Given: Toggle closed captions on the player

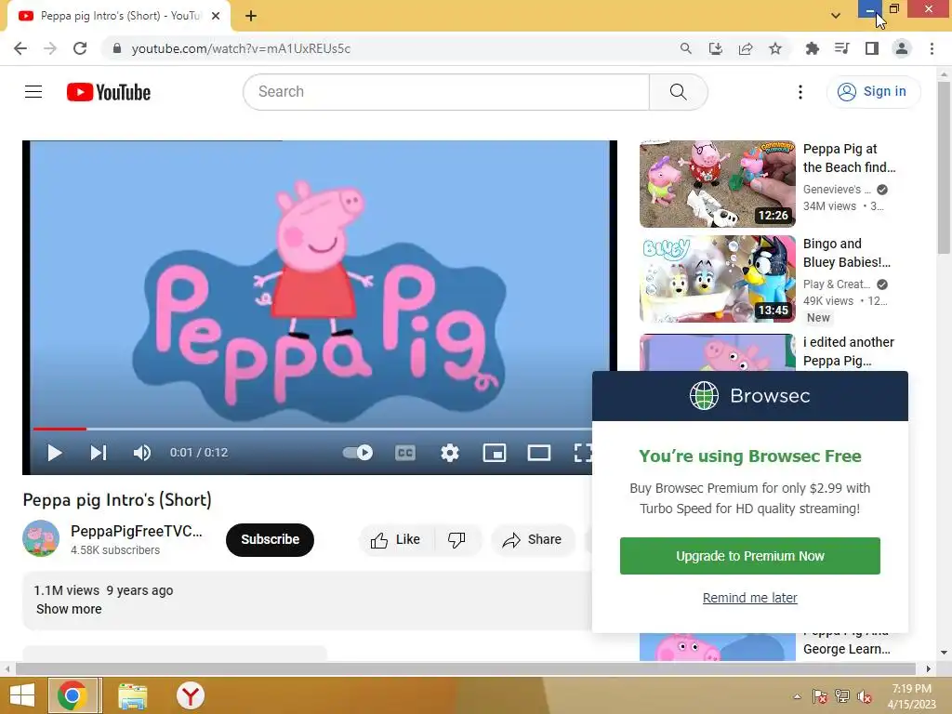Looking at the screenshot, I should [405, 453].
